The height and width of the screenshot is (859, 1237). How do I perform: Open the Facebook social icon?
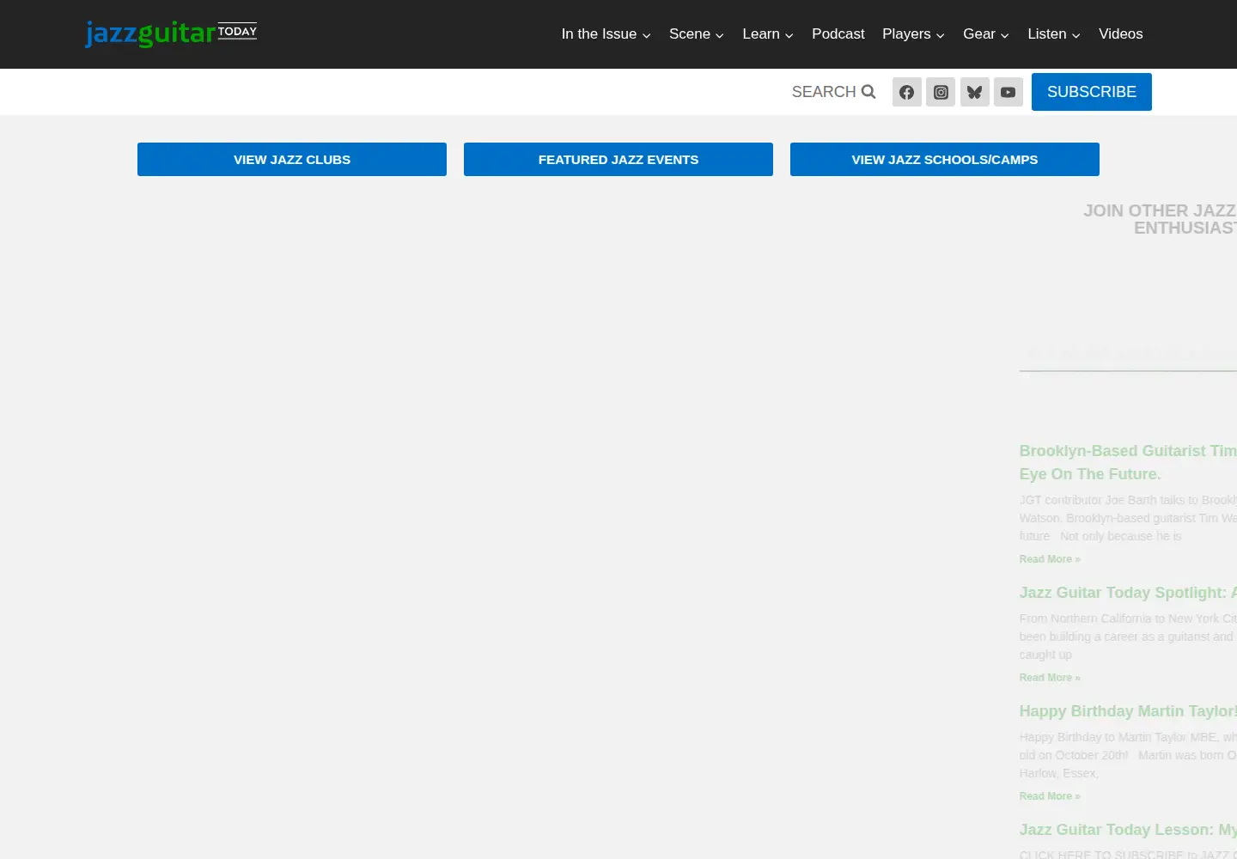pos(907,92)
